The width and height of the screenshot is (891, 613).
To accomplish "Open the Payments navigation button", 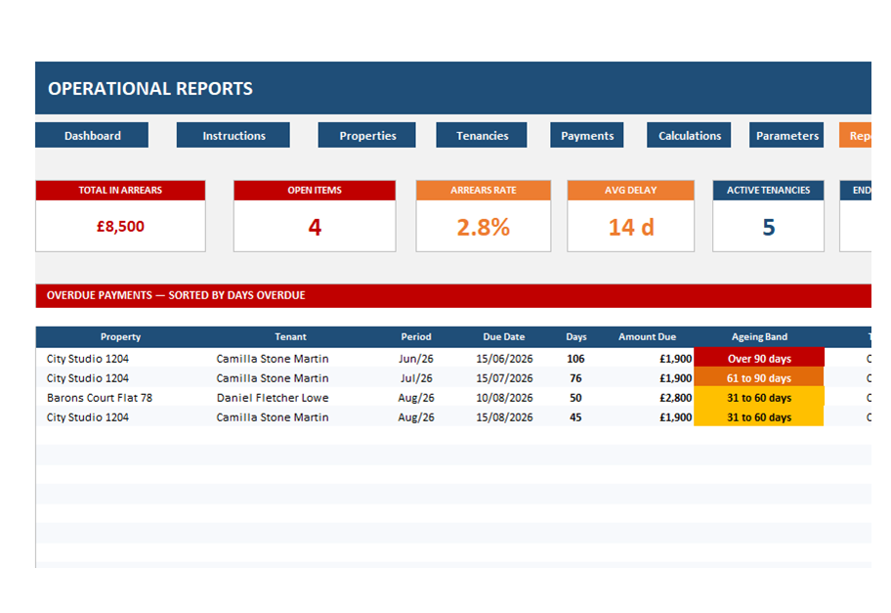I will 587,135.
